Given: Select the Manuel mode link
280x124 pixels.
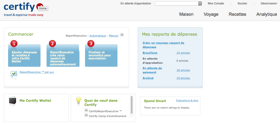Looking at the screenshot, I should pos(114,36).
